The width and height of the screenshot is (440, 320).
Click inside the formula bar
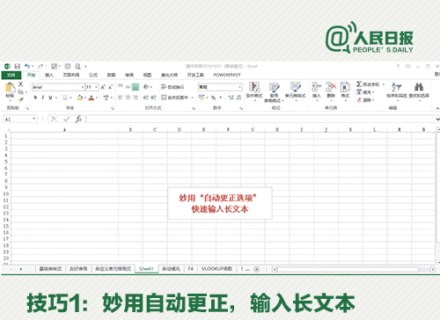click(x=260, y=119)
